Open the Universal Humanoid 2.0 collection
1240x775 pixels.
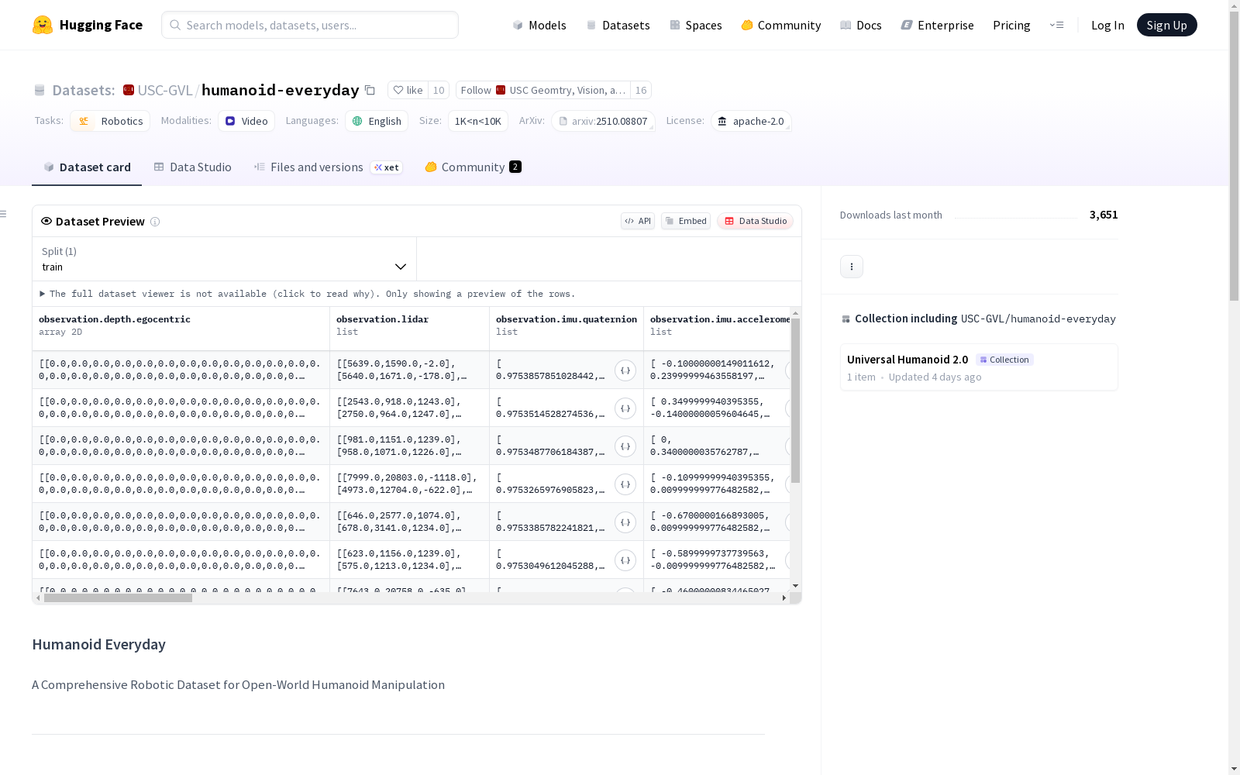[x=979, y=367]
